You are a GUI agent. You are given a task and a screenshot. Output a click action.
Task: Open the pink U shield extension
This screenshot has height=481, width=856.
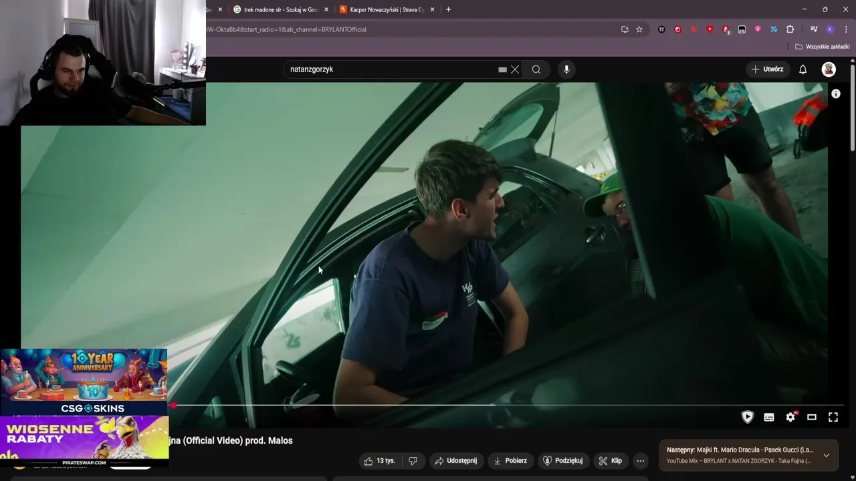tap(758, 29)
